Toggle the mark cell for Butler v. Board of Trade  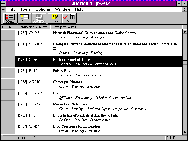(11, 62)
